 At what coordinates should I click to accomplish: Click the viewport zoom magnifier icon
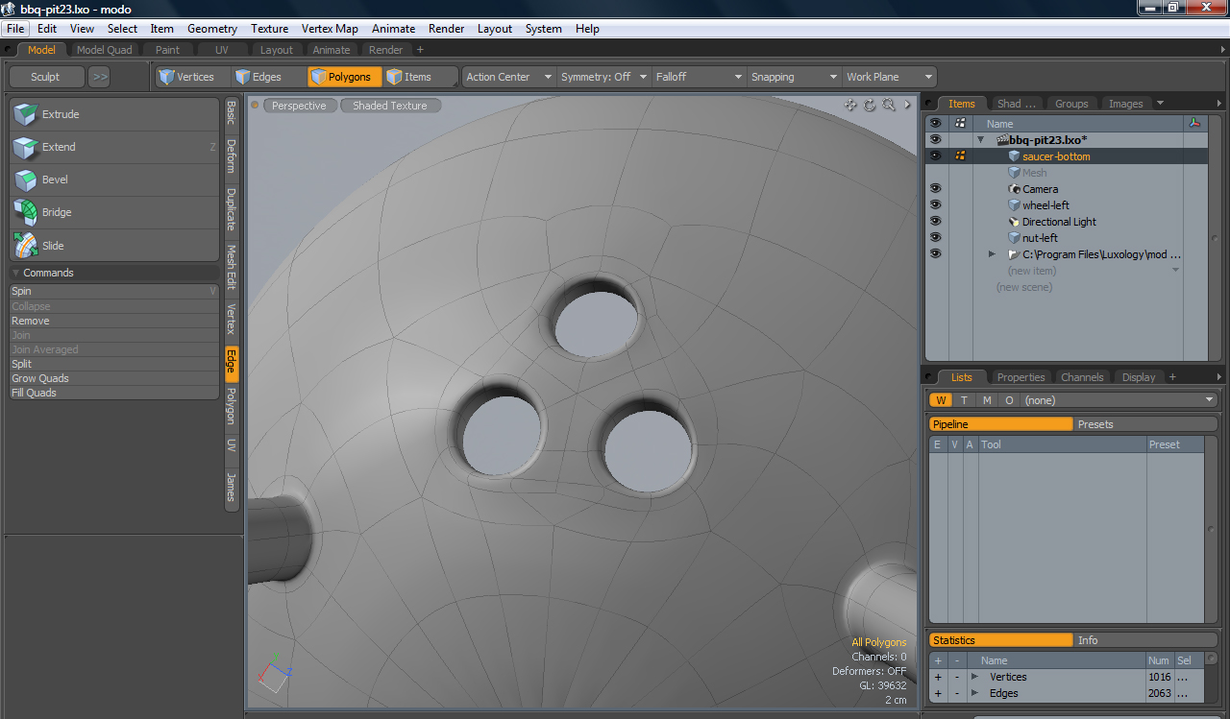click(889, 105)
